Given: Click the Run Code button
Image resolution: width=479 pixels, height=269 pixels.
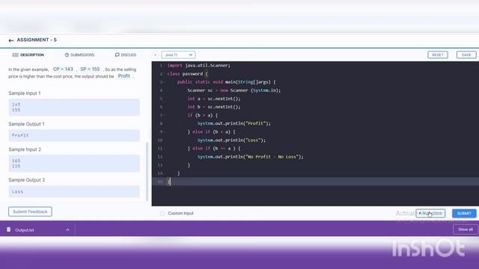Looking at the screenshot, I should click(430, 213).
